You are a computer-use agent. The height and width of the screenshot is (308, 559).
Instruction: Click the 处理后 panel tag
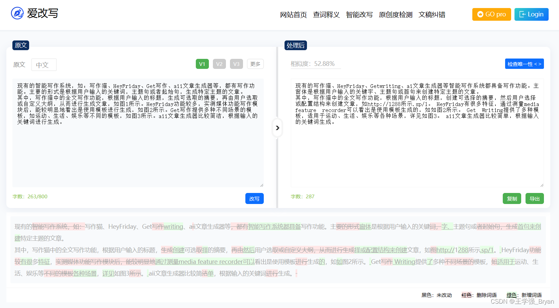pyautogui.click(x=296, y=45)
